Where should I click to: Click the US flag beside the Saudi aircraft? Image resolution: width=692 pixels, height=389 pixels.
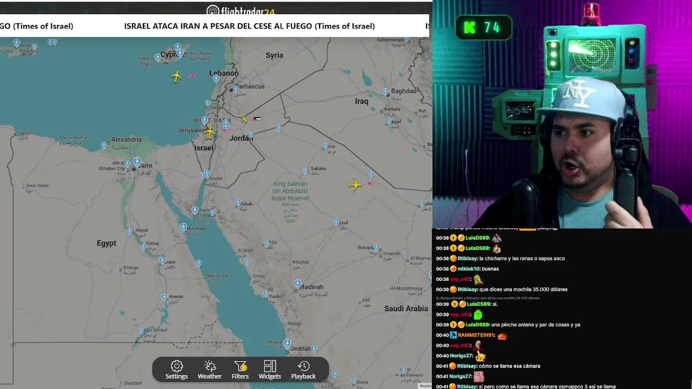pyautogui.click(x=371, y=184)
